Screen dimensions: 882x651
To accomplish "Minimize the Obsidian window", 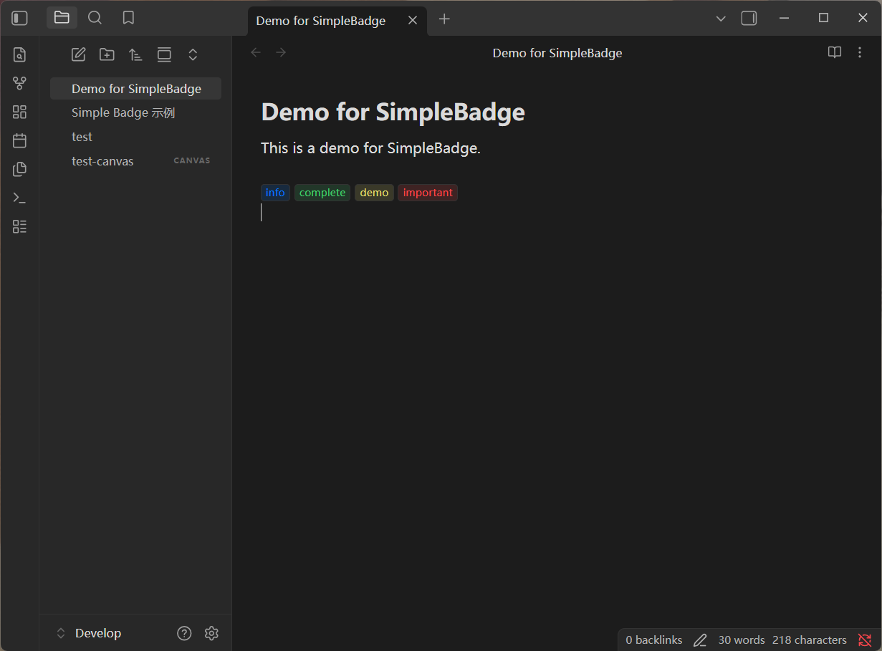I will pos(785,18).
